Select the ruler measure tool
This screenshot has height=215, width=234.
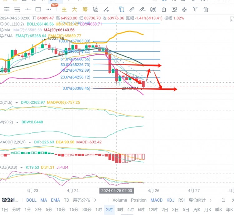(x=132, y=9)
